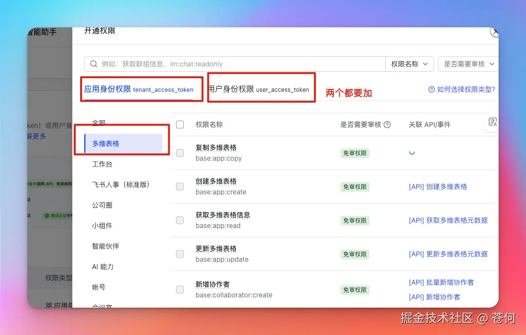This screenshot has height=335, width=526.
Task: Toggle the select-all checkbox in the table header
Action: click(180, 125)
